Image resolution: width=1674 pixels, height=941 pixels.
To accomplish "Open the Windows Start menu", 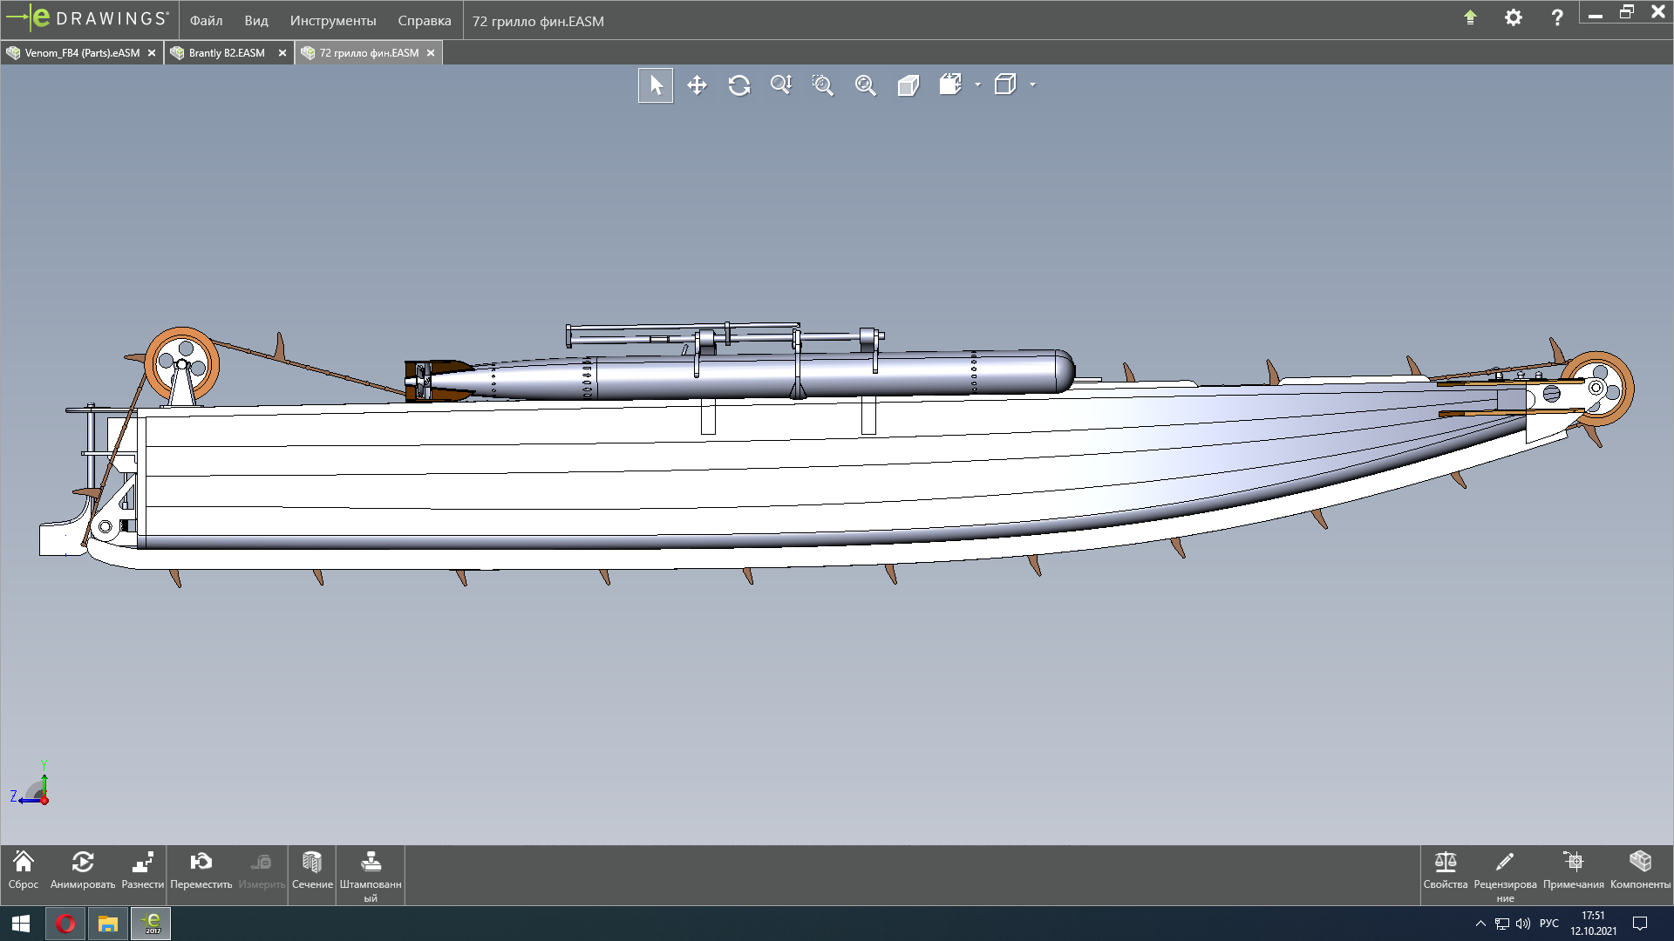I will [21, 924].
